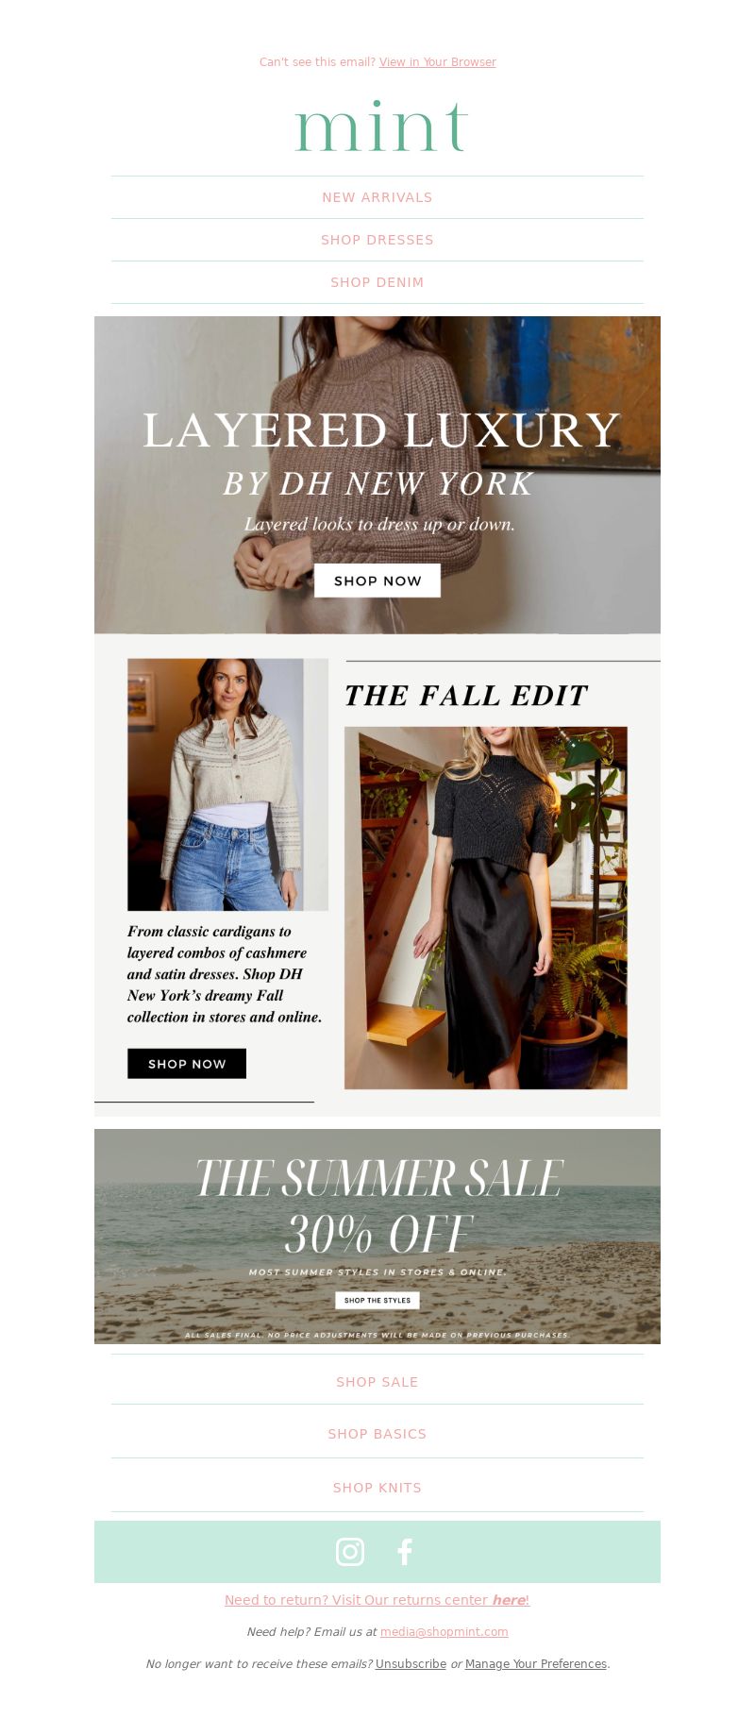Viewport: 755px width, 1718px height.
Task: Click The Fall Edit heading
Action: click(466, 696)
